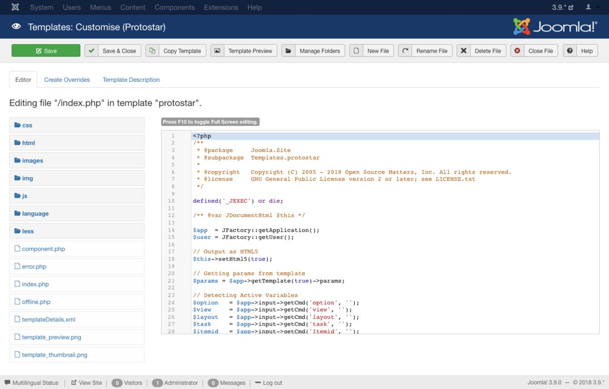Click the red circle icon of Close File
The image size is (609, 389).
coord(517,51)
